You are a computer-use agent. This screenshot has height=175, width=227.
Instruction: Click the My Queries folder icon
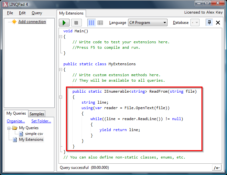click(15, 128)
